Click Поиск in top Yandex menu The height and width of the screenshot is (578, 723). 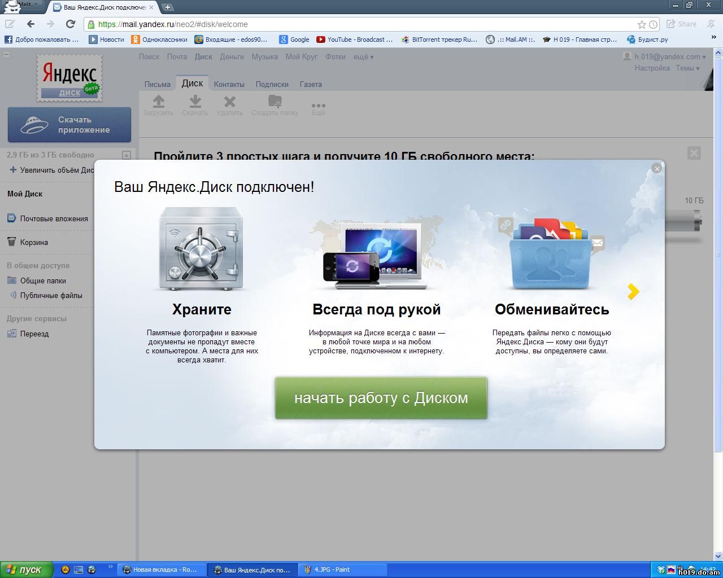click(x=149, y=56)
